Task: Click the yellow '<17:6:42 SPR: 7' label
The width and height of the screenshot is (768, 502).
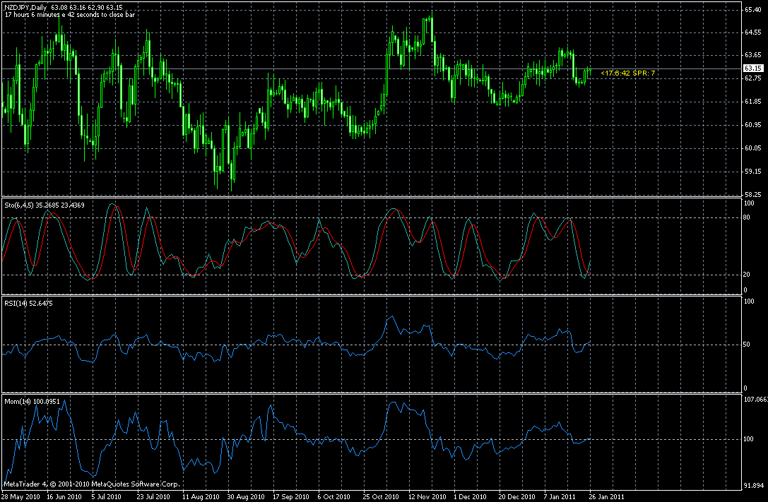Action: [x=627, y=73]
